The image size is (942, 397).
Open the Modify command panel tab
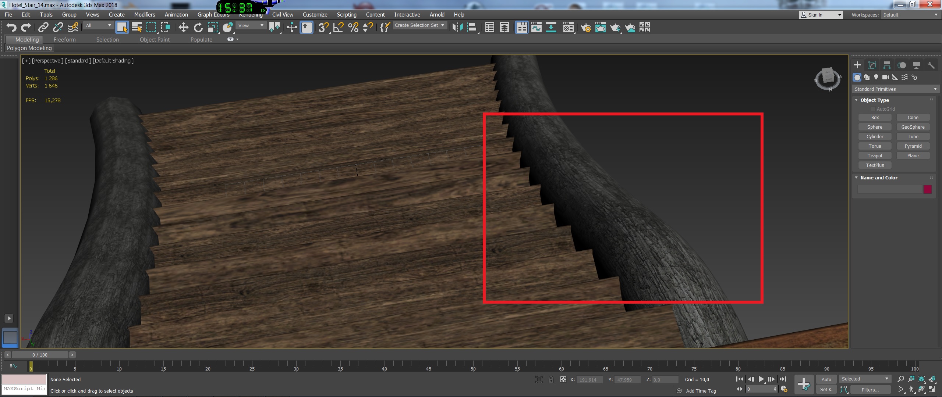pos(872,65)
